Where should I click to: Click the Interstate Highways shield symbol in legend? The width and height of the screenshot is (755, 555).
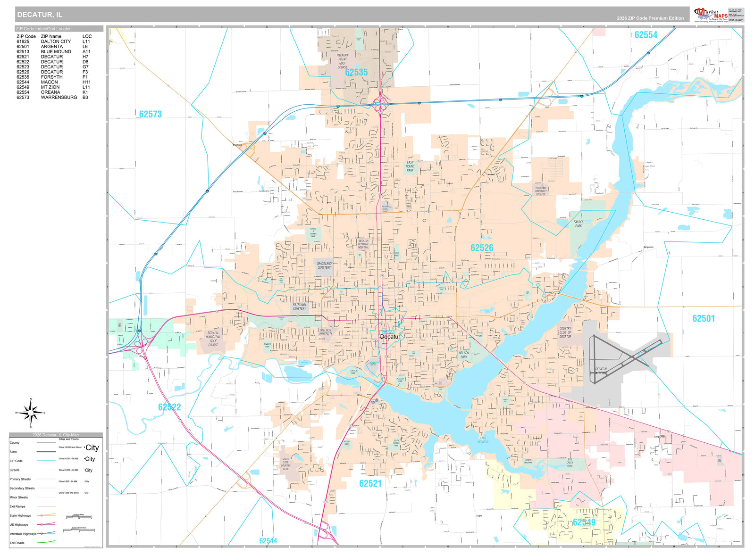pos(41,533)
